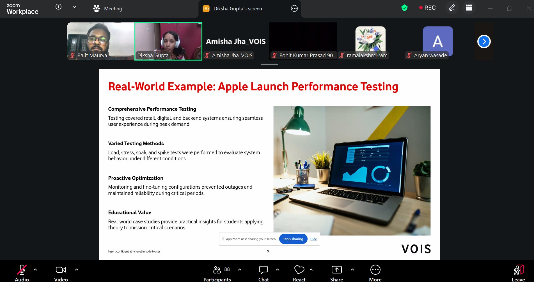Open the React heart menu

click(299, 272)
